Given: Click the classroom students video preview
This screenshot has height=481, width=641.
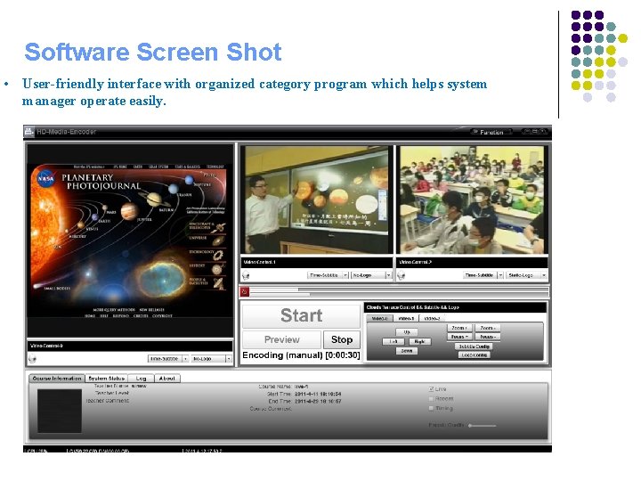Looking at the screenshot, I should 472,200.
